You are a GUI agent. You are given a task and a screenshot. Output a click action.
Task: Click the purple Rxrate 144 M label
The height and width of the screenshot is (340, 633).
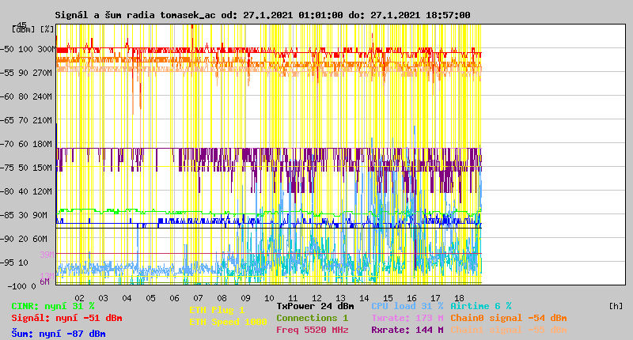tap(407, 329)
